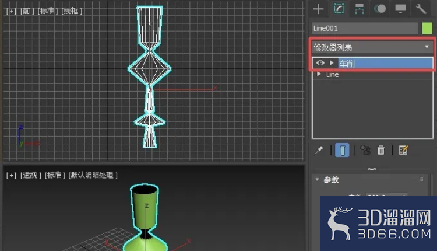The width and height of the screenshot is (437, 251).
Task: Select the lathed wireframe object in front viewport
Action: point(150,68)
